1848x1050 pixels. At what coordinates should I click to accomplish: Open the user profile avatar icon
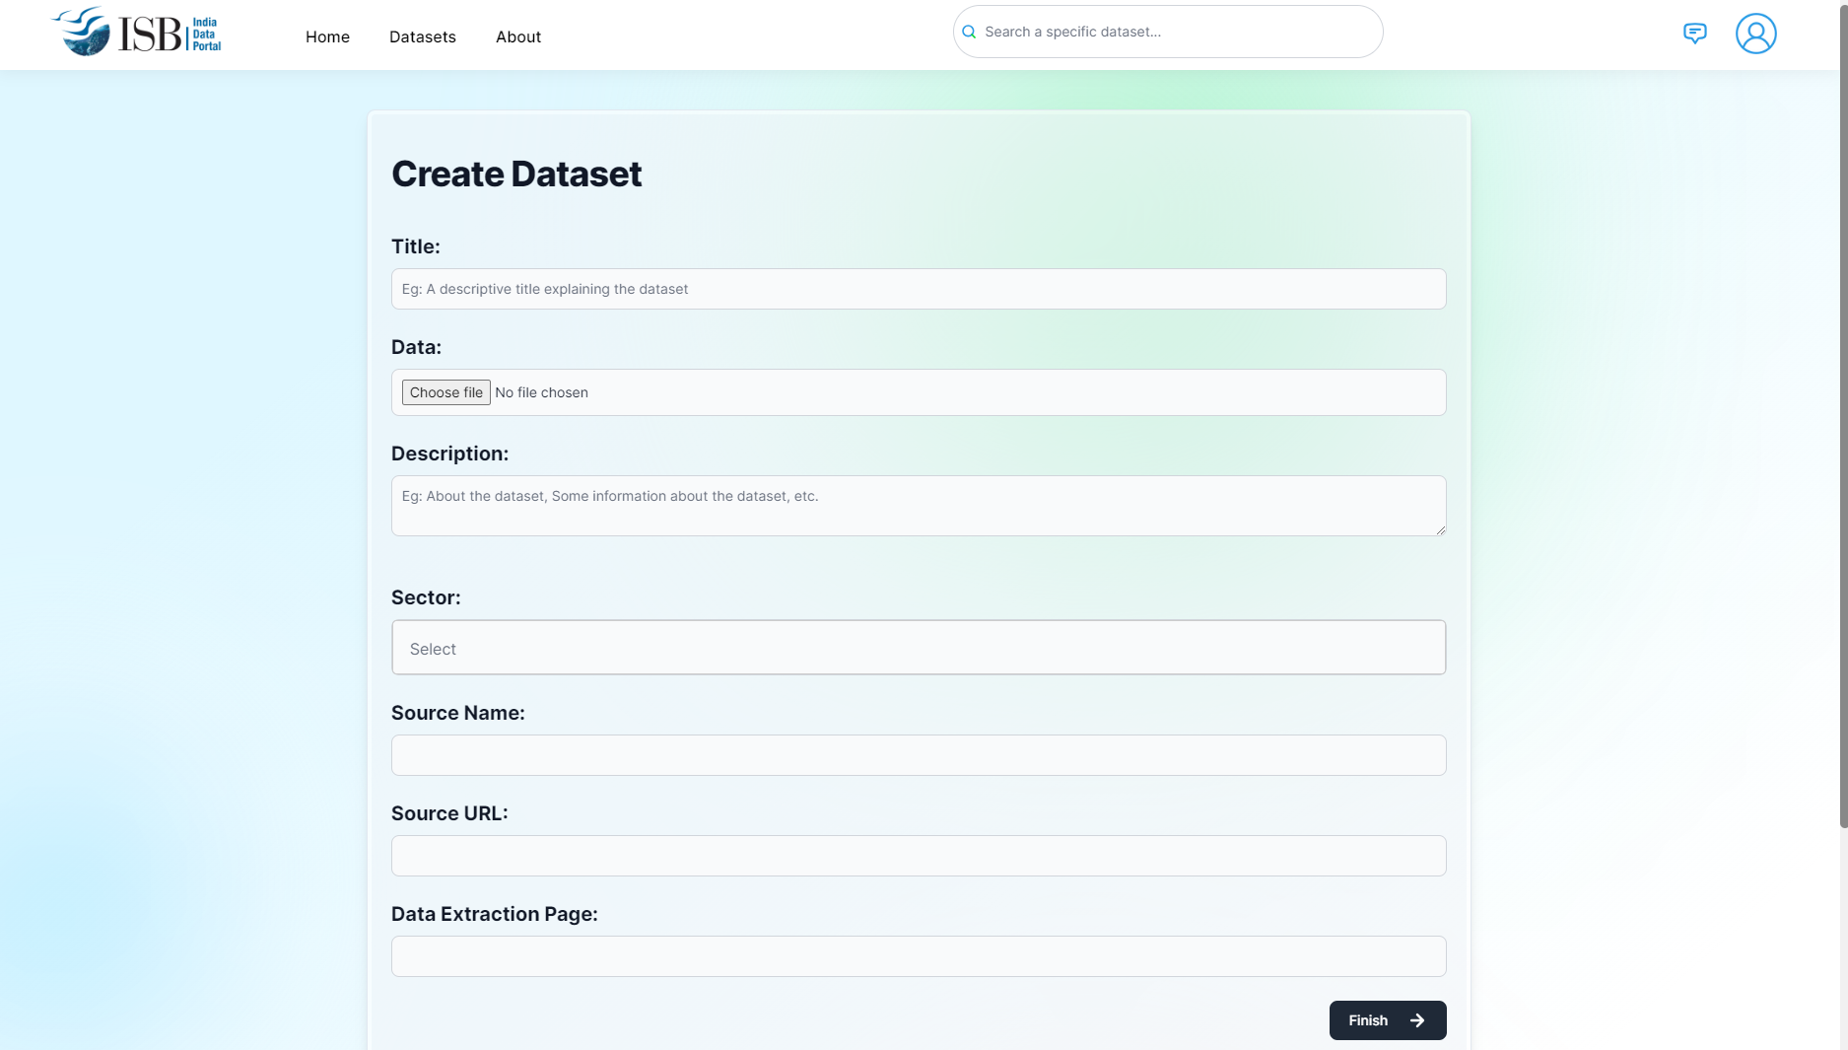point(1755,34)
